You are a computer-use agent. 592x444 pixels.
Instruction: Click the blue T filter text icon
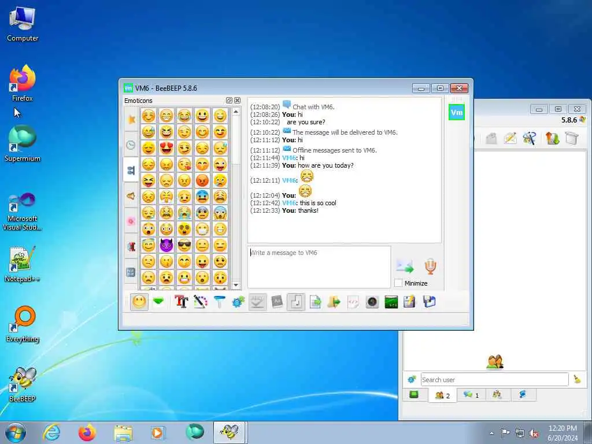(x=219, y=302)
